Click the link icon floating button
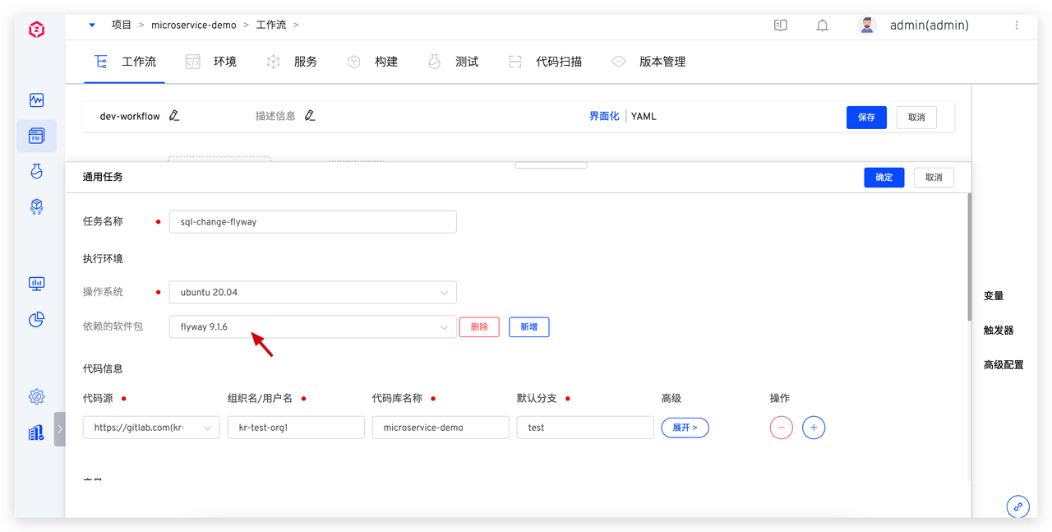1052x532 pixels. (x=1018, y=507)
